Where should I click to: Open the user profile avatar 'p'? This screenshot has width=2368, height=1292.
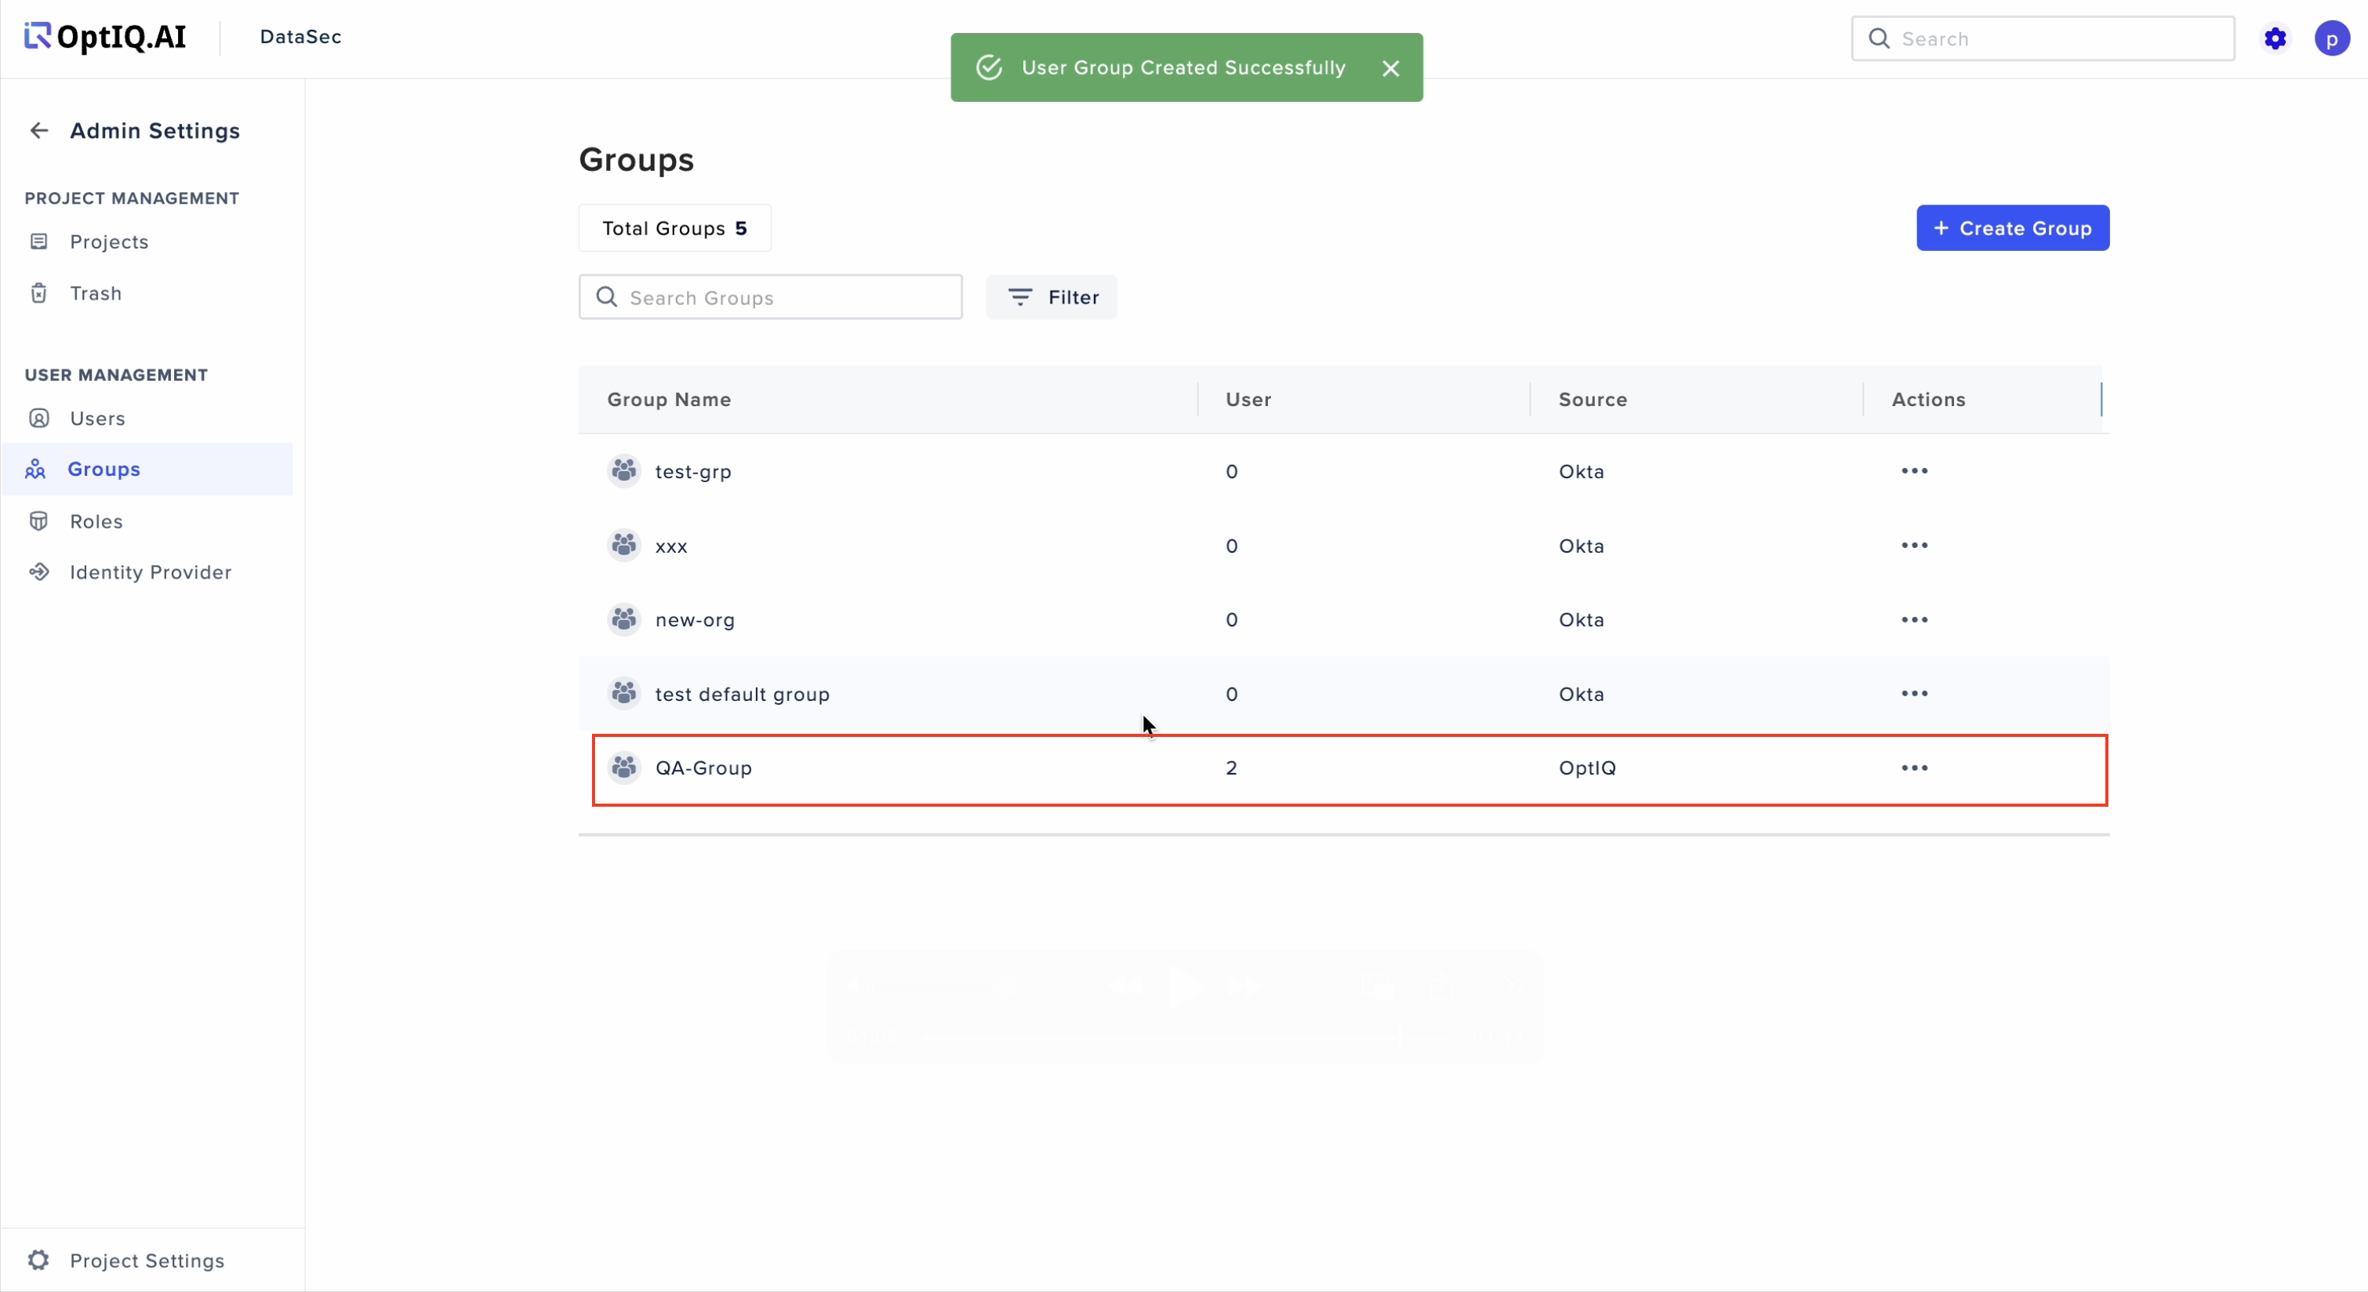(2331, 38)
